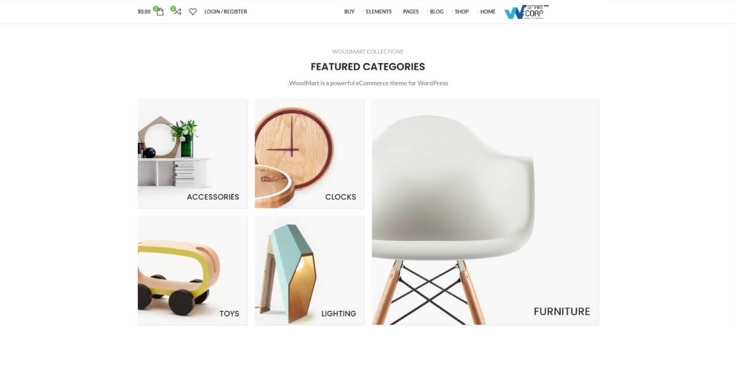The width and height of the screenshot is (736, 386).
Task: Expand the Blog menu dropdown
Action: tap(436, 12)
